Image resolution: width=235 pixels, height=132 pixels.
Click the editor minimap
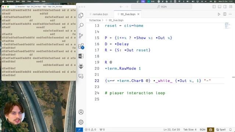coord(227,25)
